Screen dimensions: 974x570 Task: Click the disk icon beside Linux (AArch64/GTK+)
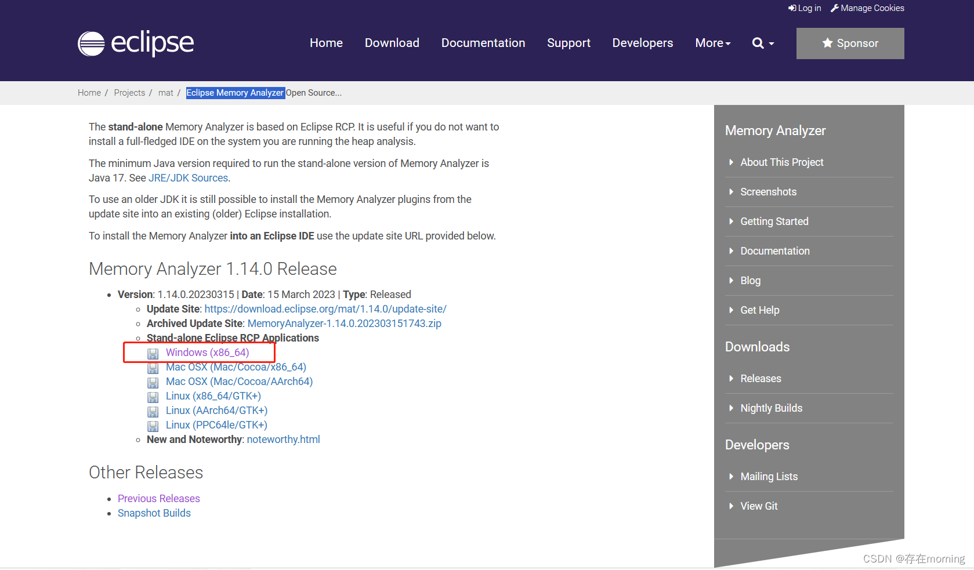coord(153,412)
